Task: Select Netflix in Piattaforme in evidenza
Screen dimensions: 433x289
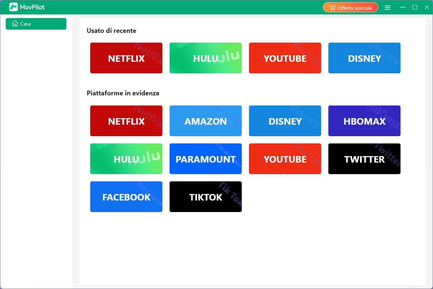Action: click(126, 121)
